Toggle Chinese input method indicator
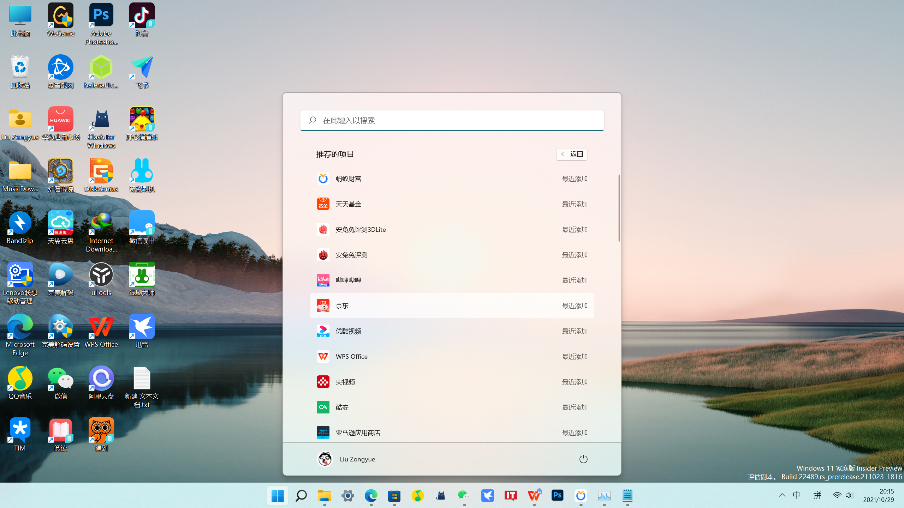The height and width of the screenshot is (508, 904). point(797,495)
